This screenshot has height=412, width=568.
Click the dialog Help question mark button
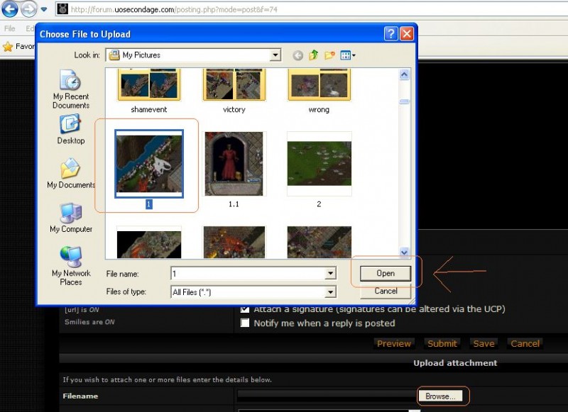(390, 34)
